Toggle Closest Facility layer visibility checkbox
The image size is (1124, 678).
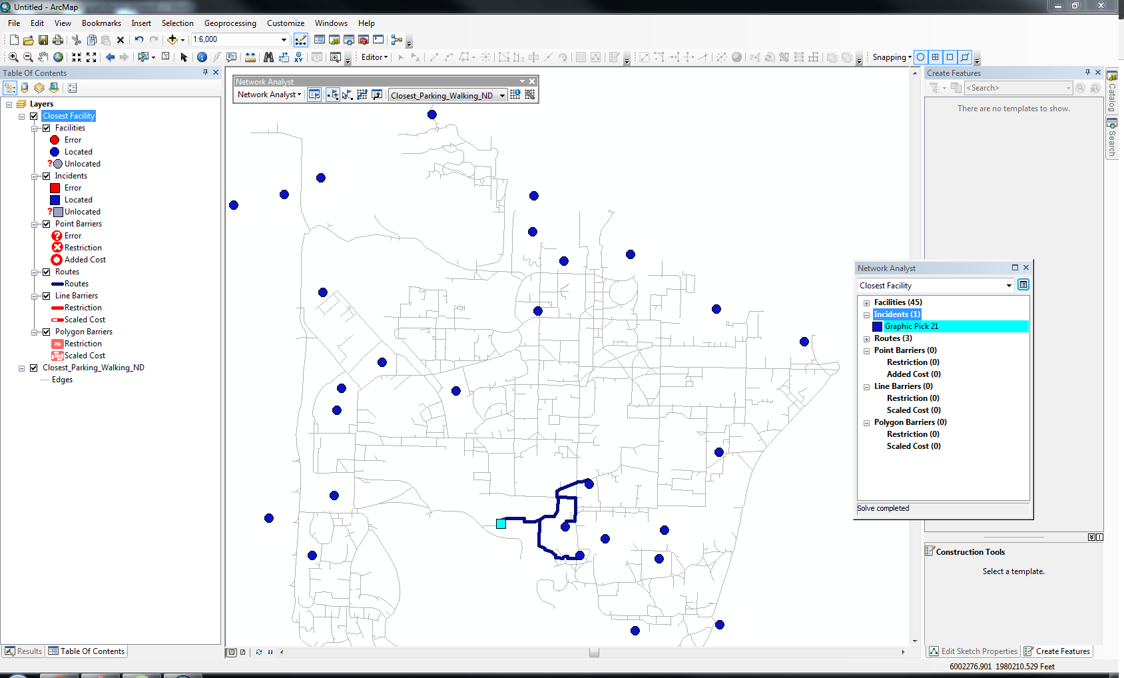33,116
